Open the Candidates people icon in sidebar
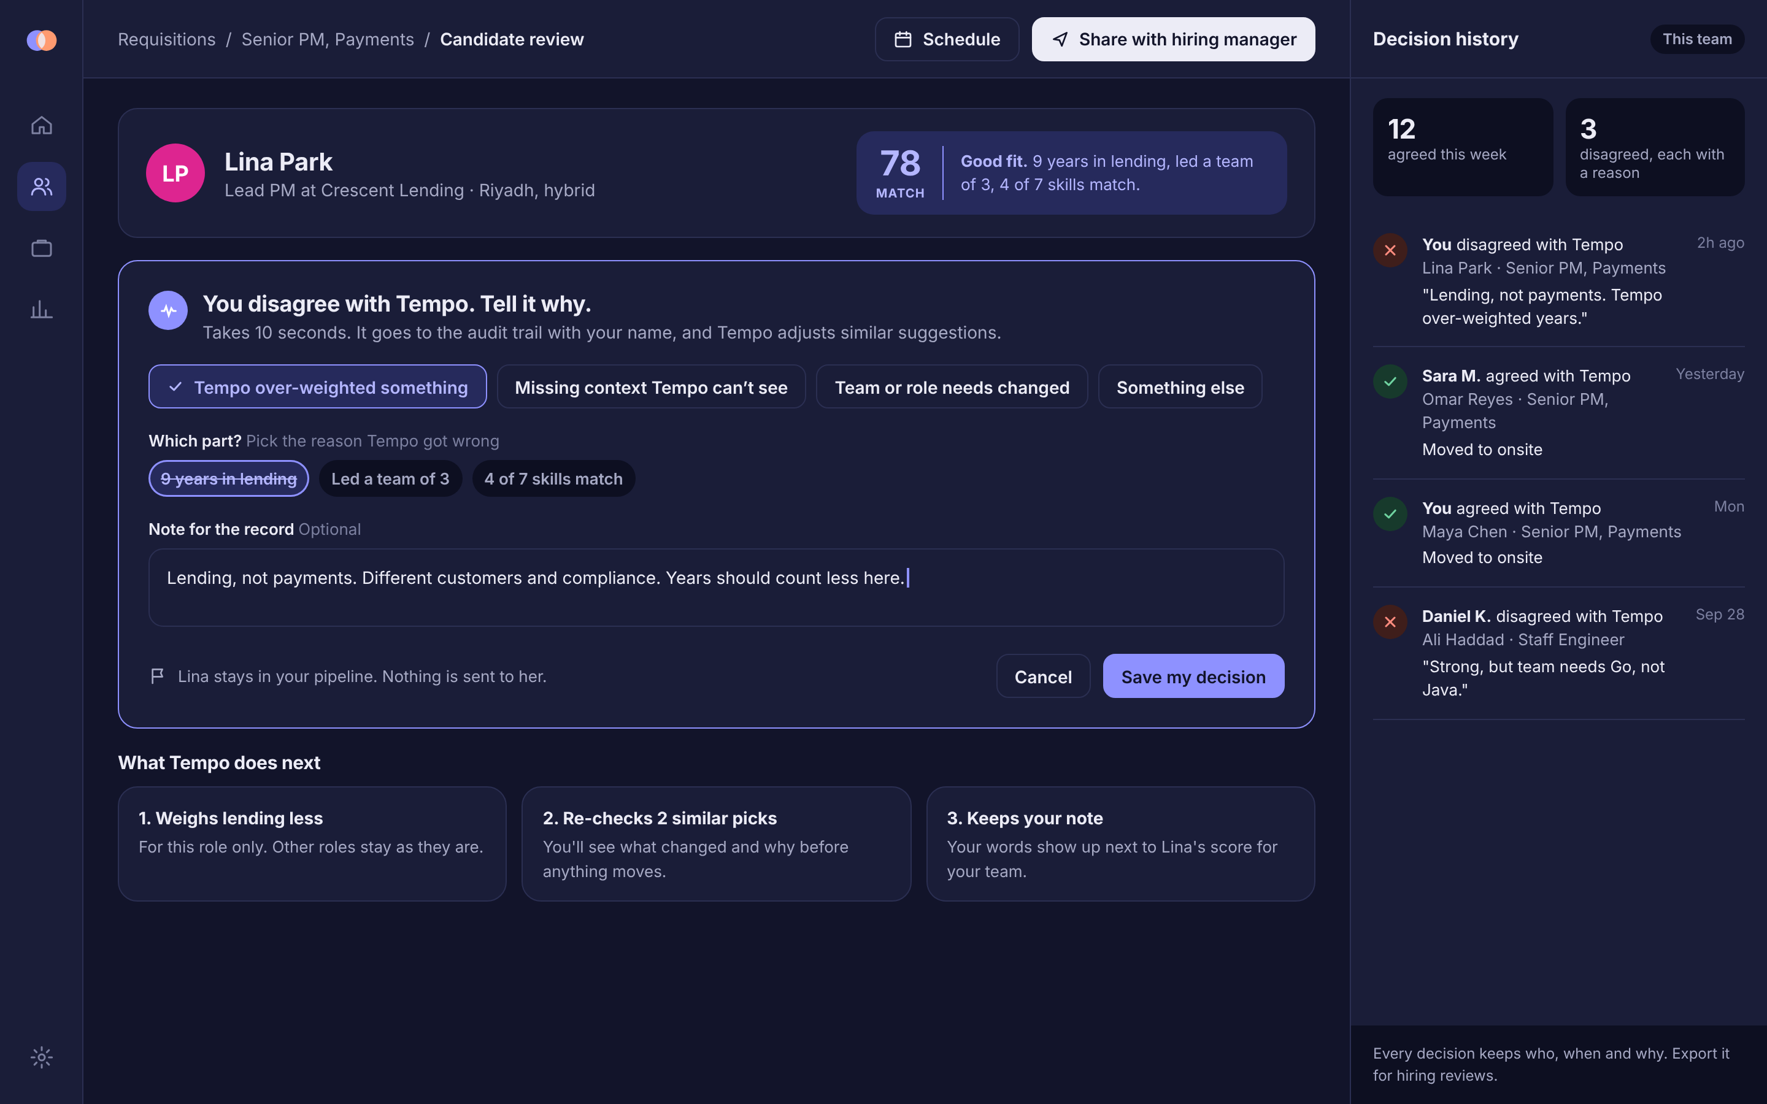1767x1104 pixels. pos(42,186)
